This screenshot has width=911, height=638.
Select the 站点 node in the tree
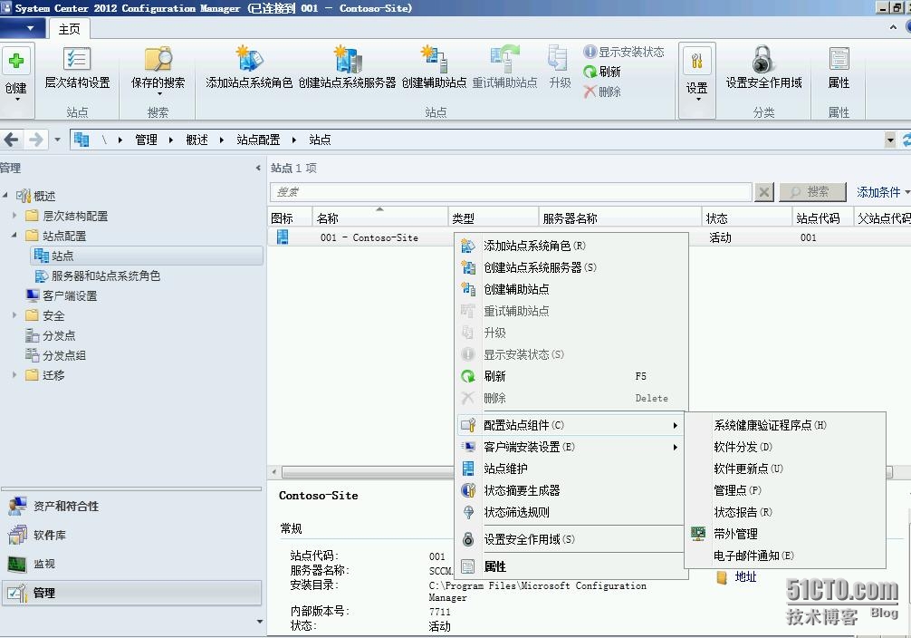[147, 256]
